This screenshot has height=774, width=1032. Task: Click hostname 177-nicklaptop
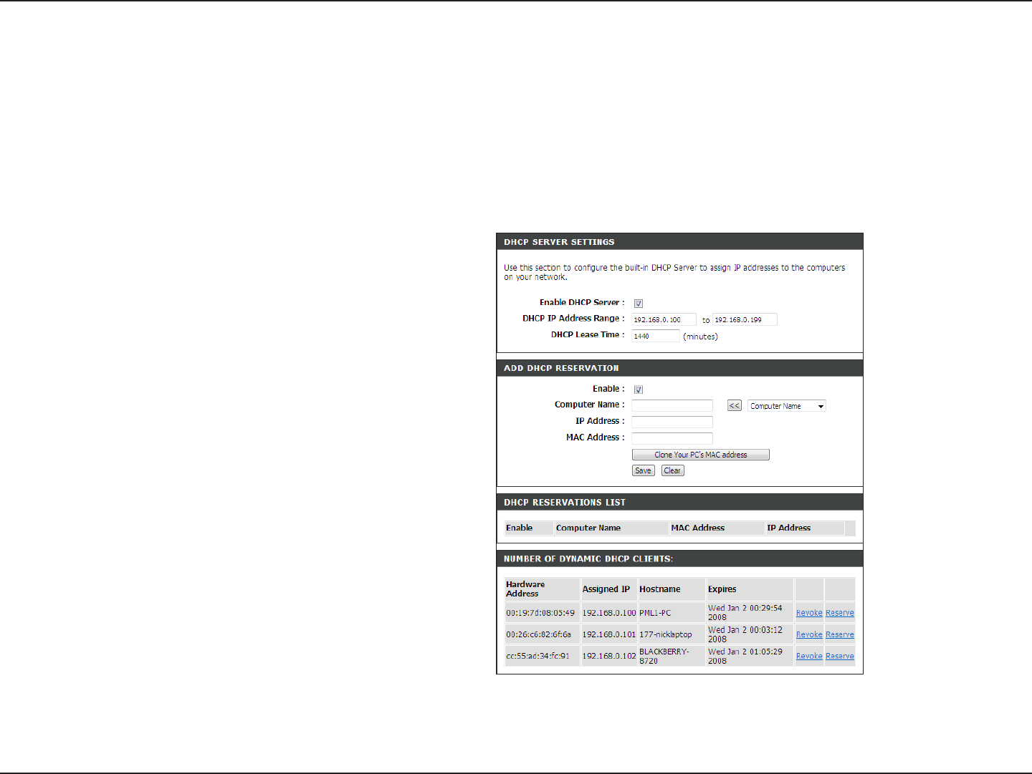666,634
